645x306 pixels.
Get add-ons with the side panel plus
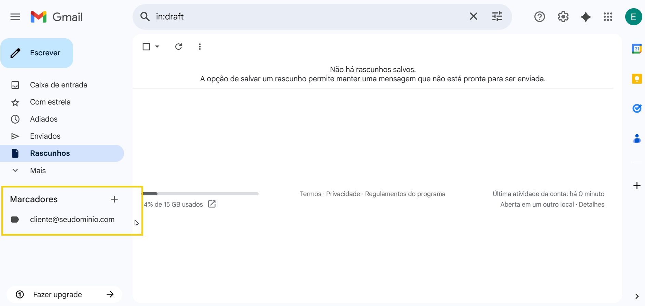(x=637, y=186)
